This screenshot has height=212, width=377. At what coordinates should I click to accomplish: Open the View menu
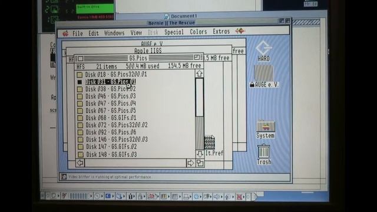click(x=136, y=33)
